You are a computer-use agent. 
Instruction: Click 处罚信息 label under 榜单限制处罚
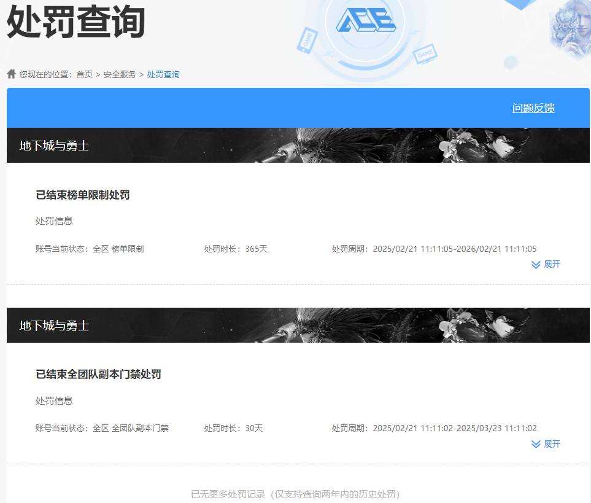[x=54, y=221]
